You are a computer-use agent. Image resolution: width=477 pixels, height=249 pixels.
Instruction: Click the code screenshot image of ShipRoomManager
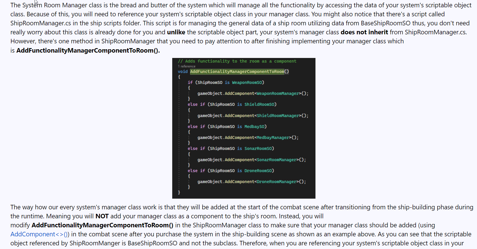click(x=244, y=128)
